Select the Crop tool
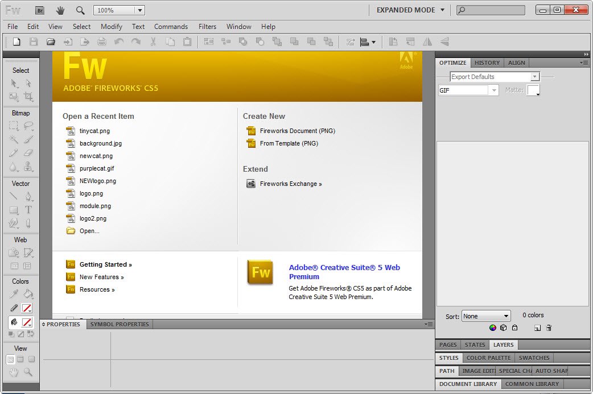 [x=28, y=97]
